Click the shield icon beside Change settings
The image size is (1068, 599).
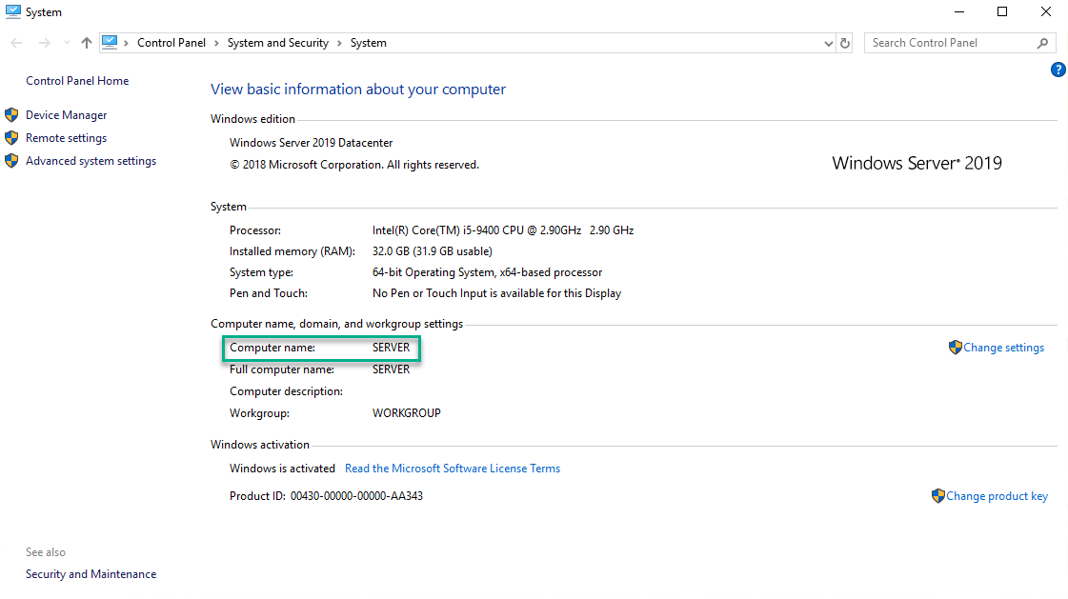(955, 348)
